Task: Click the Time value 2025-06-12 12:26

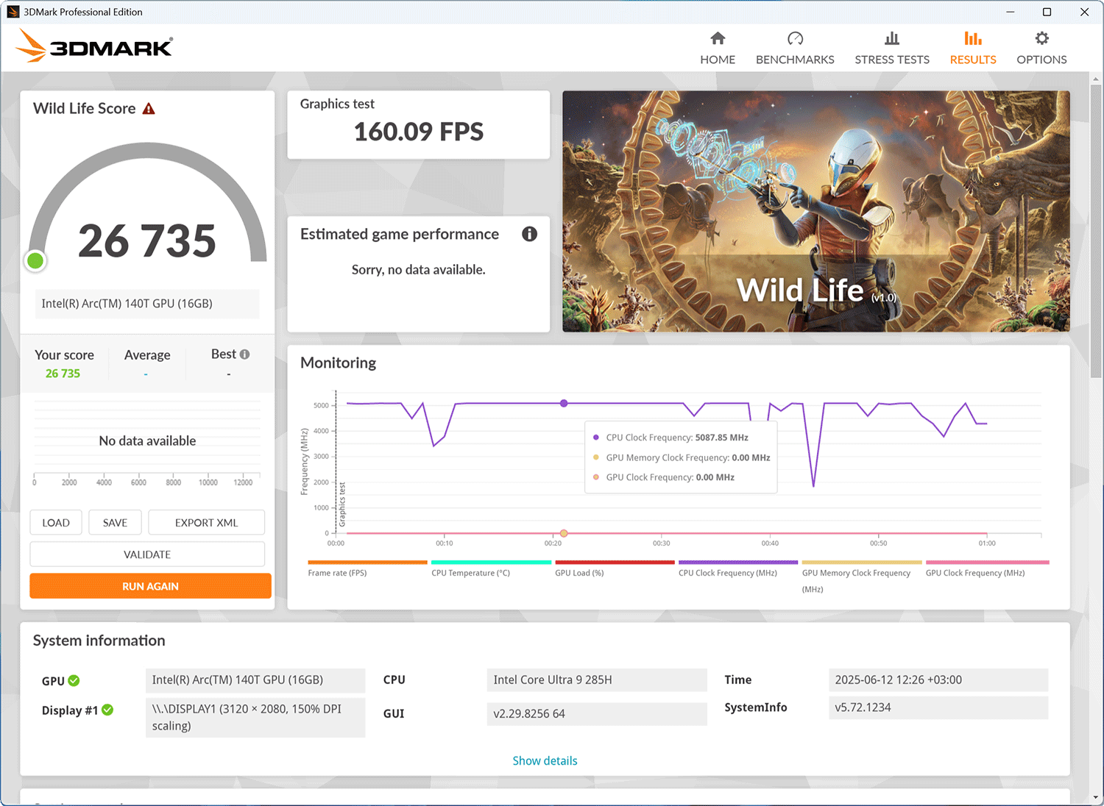Action: 938,680
